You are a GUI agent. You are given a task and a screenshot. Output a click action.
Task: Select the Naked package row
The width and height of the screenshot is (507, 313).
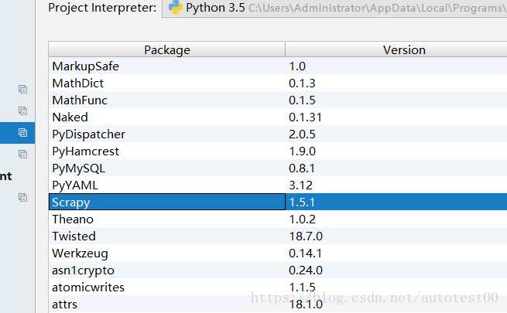pos(278,117)
